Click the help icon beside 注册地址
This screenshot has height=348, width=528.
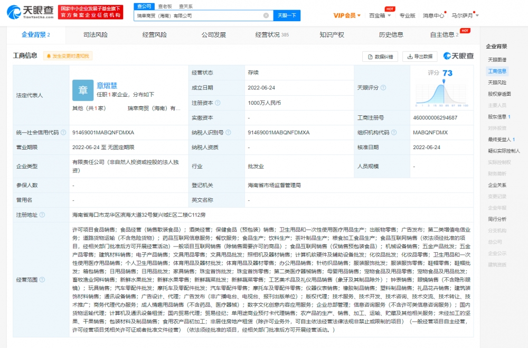[x=42, y=215]
